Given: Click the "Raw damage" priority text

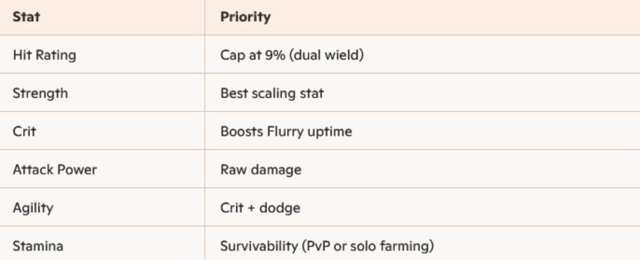Looking at the screenshot, I should (260, 170).
